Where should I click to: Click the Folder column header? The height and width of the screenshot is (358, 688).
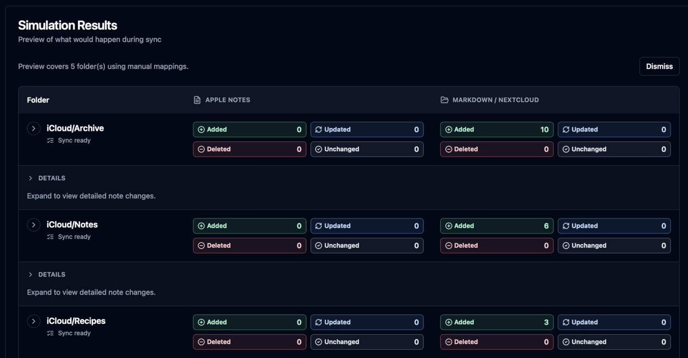(x=38, y=100)
